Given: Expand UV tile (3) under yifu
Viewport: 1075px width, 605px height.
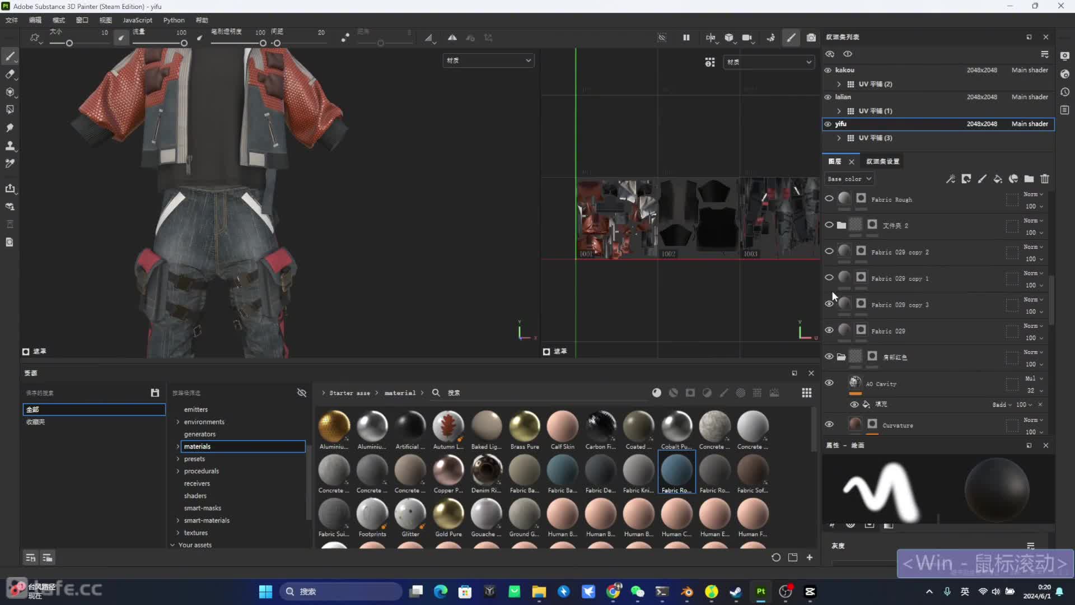Looking at the screenshot, I should [x=839, y=138].
